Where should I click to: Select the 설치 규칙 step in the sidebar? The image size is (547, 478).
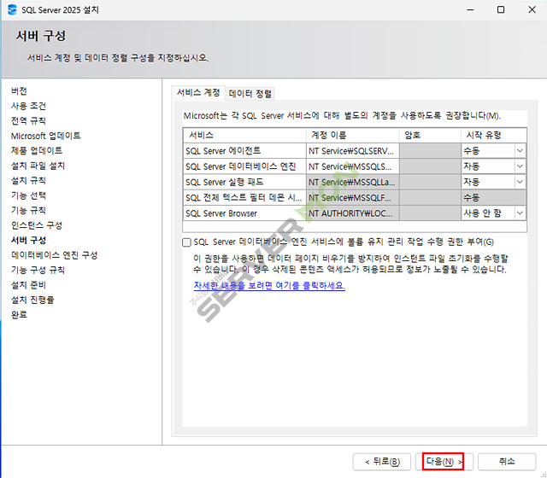coord(28,180)
